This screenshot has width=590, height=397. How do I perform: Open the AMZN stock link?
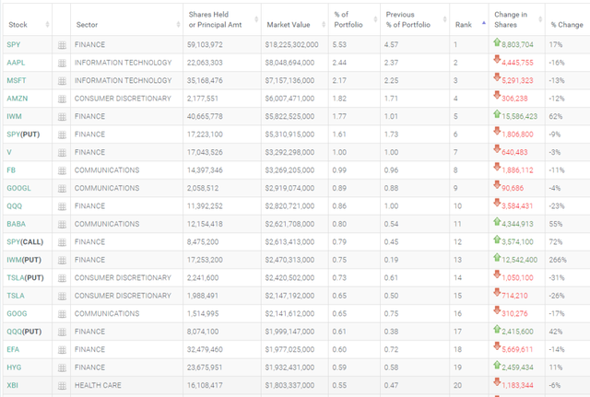[18, 99]
